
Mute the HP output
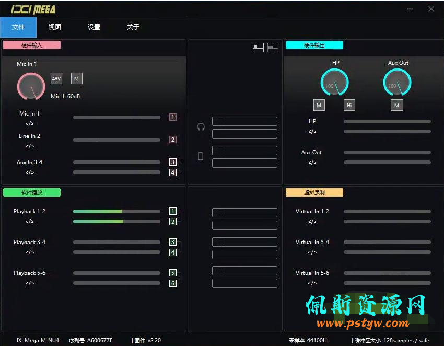coord(319,106)
